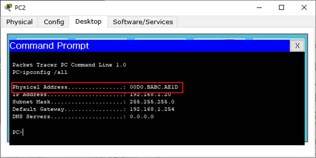Click the PC2 window icon
316x158 pixels.
point(8,8)
